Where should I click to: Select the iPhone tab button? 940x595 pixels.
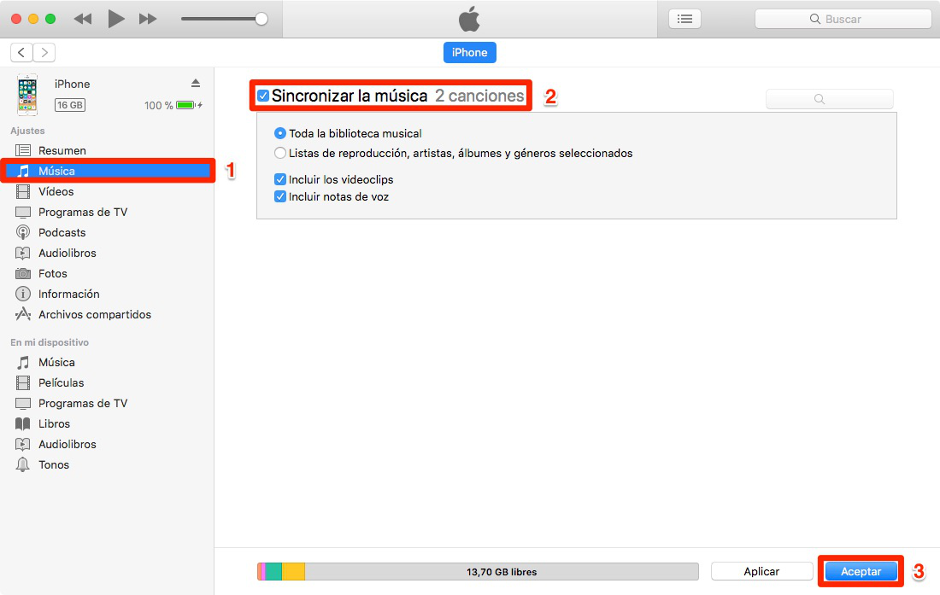[469, 53]
